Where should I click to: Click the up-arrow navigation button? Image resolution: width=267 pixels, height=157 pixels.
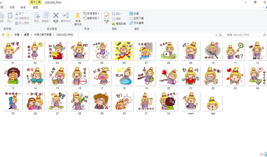(x=3, y=35)
